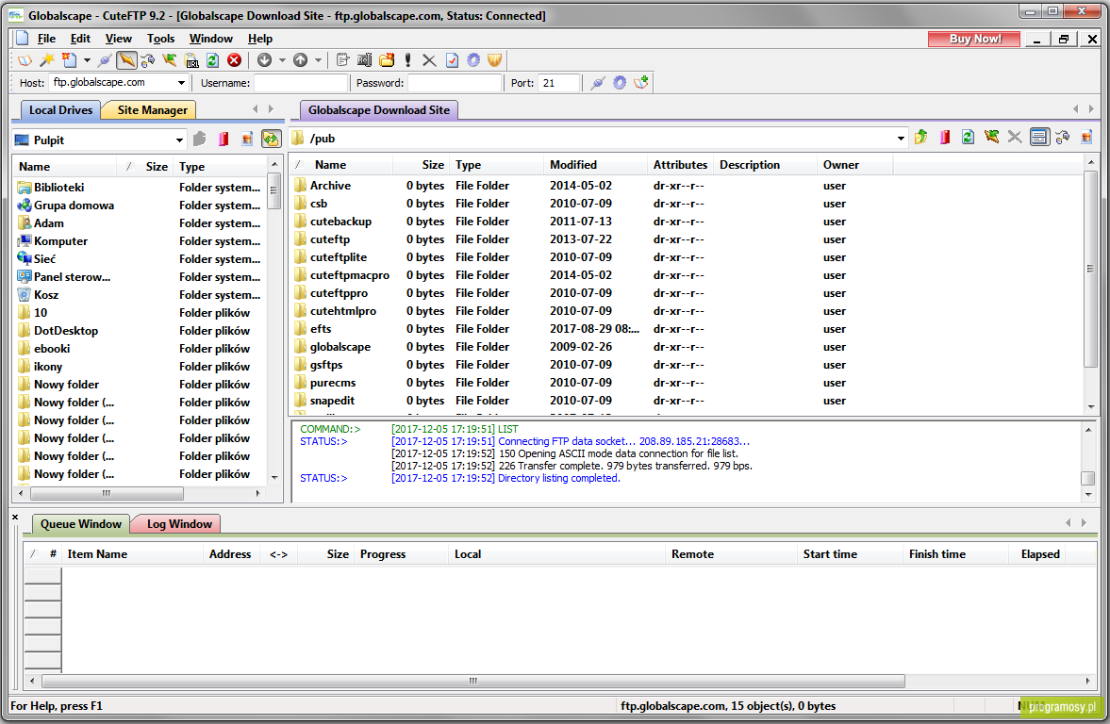Click the red Stop transfer icon
The height and width of the screenshot is (724, 1110).
tap(234, 60)
